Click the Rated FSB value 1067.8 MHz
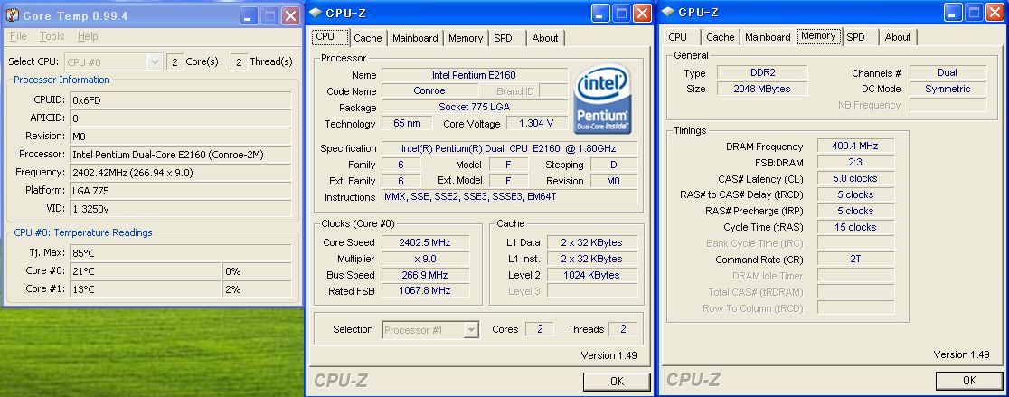Screen dimensions: 1009x397 [x=425, y=290]
